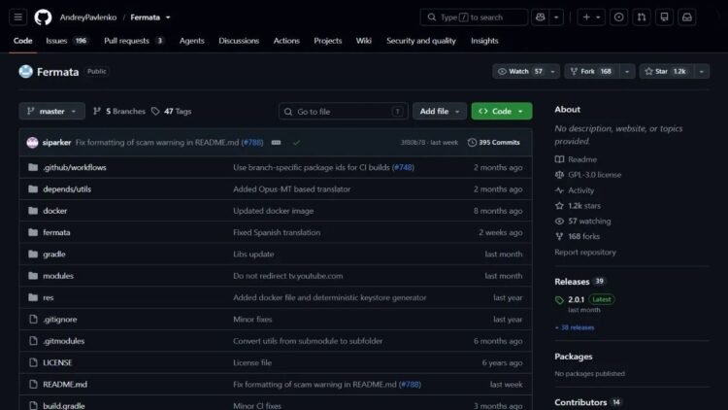The height and width of the screenshot is (410, 728).
Task: Switch to the Issues tab
Action: (66, 41)
